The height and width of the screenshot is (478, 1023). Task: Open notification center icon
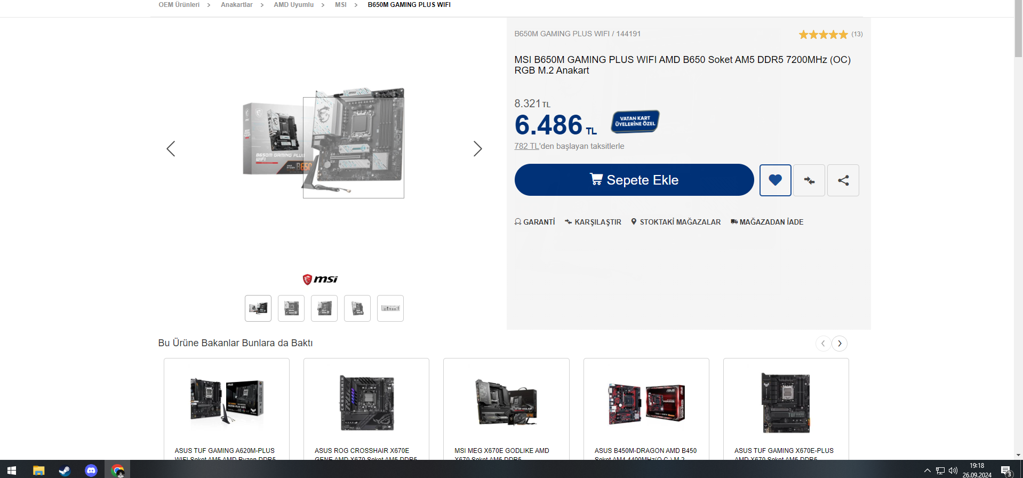click(x=1006, y=471)
